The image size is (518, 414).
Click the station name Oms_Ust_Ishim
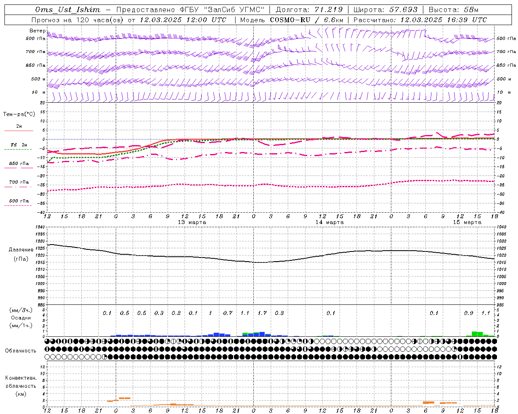point(68,10)
